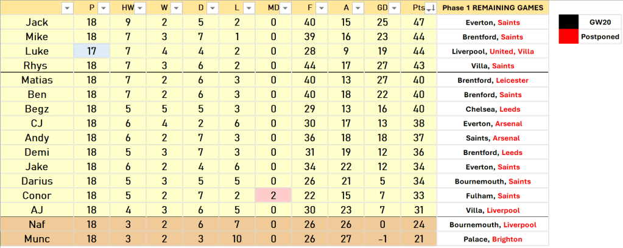The width and height of the screenshot is (623, 248).
Task: Click the cell with player name Jack
Action: [x=37, y=22]
